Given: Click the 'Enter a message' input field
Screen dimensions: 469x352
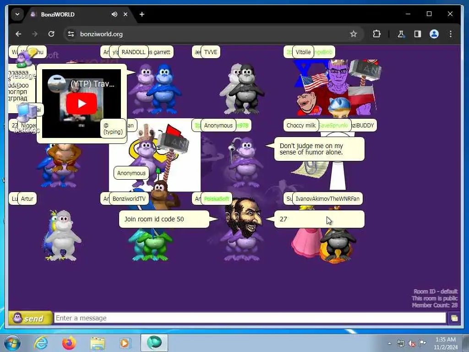Looking at the screenshot, I should tap(250, 318).
